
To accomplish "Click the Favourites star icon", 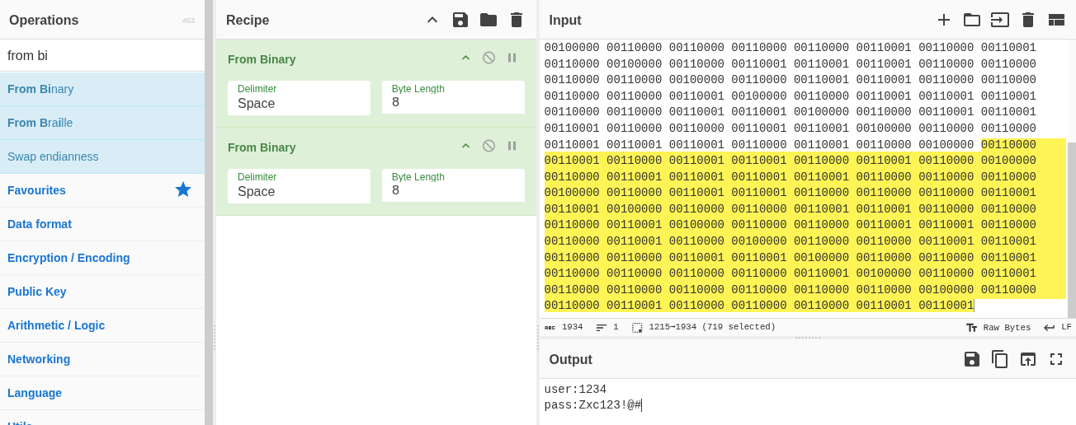I will [183, 189].
